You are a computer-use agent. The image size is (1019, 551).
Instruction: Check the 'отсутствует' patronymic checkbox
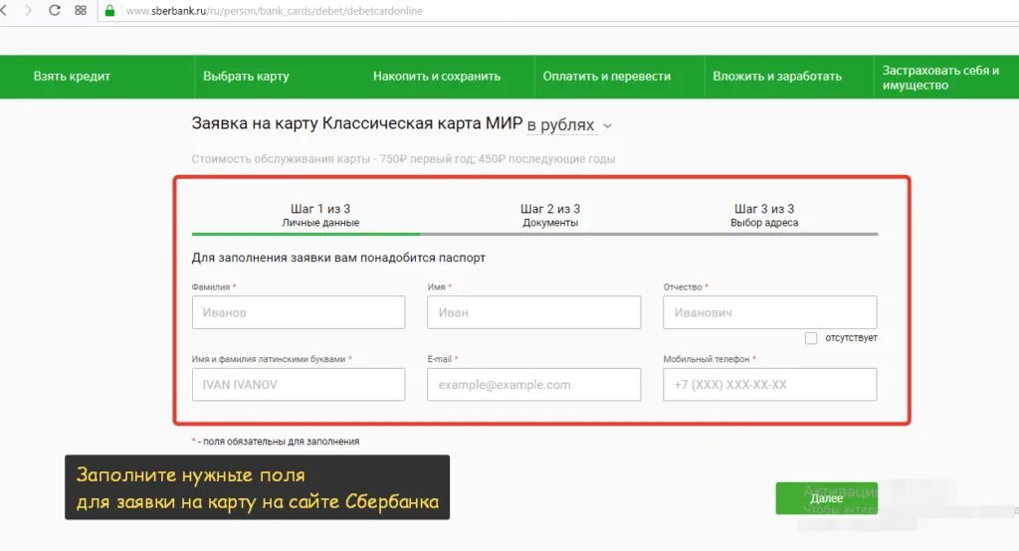pyautogui.click(x=811, y=338)
